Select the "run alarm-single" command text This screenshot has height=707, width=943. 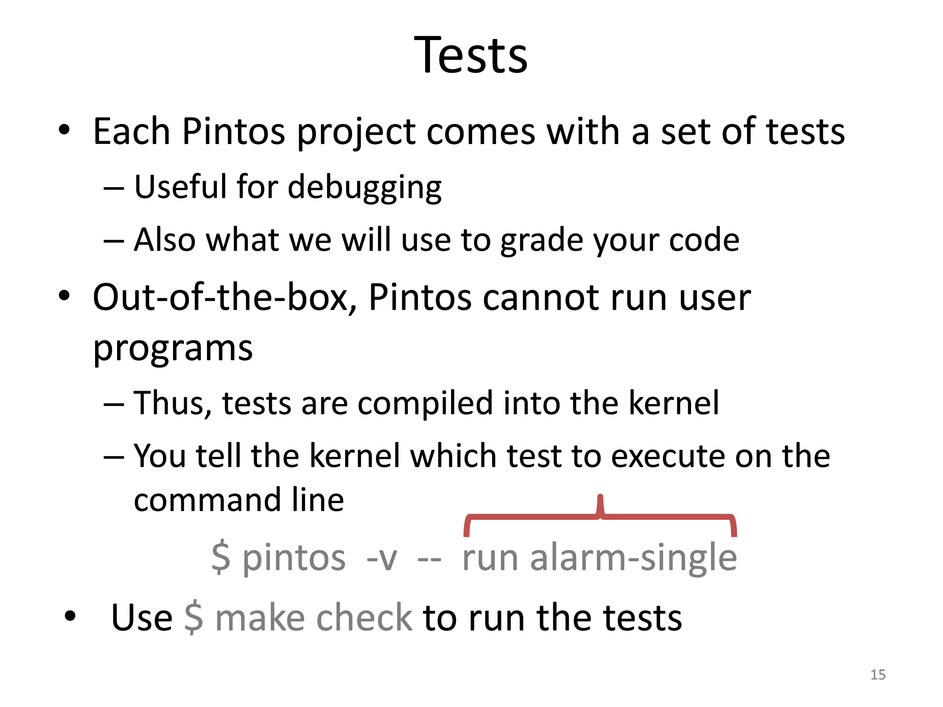600,558
